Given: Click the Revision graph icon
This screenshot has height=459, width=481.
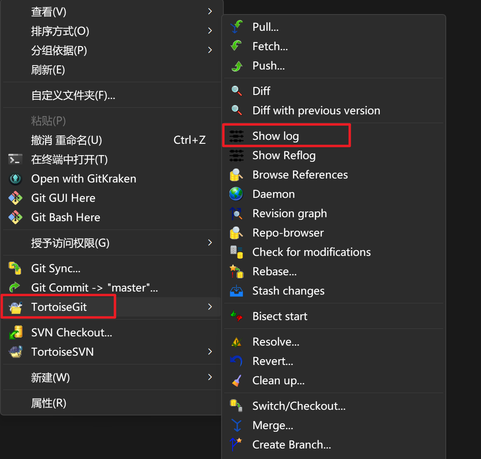Looking at the screenshot, I should (237, 214).
